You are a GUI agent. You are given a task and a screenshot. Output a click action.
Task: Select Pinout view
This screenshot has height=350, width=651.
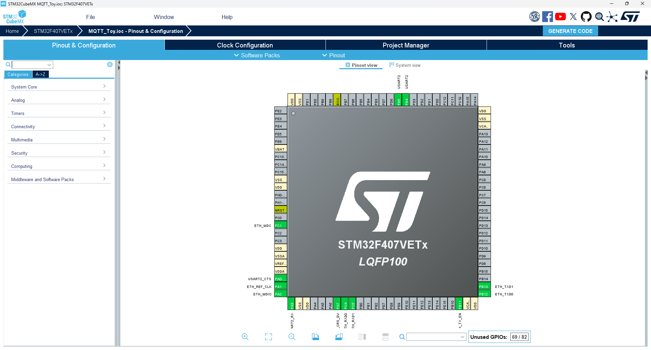pos(361,65)
